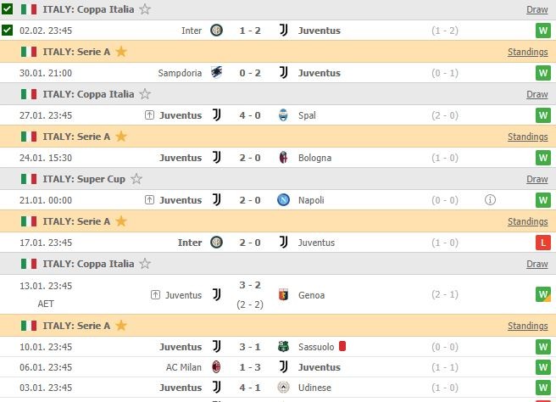556x402 pixels.
Task: Click the Bologna team crest
Action: [283, 158]
